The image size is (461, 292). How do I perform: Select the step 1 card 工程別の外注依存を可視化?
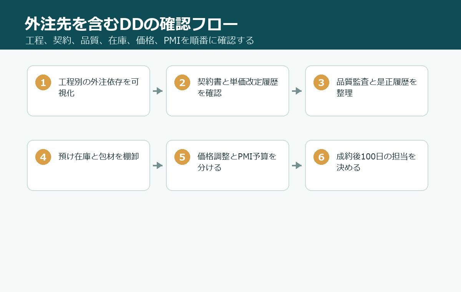tap(88, 91)
